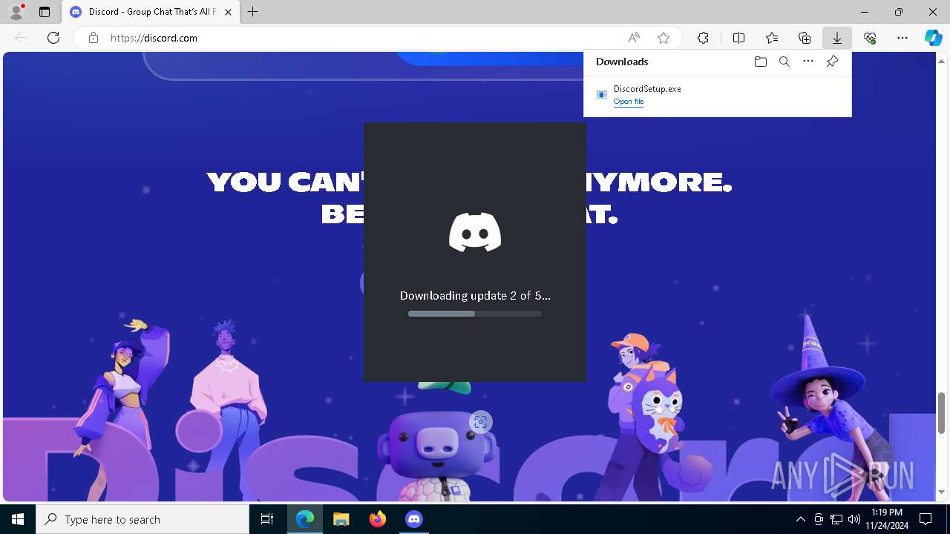Viewport: 950px width, 534px height.
Task: Open the Copilot sidebar
Action: point(934,38)
